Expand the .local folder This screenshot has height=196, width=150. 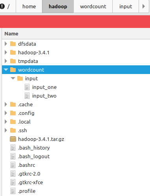[5, 122]
